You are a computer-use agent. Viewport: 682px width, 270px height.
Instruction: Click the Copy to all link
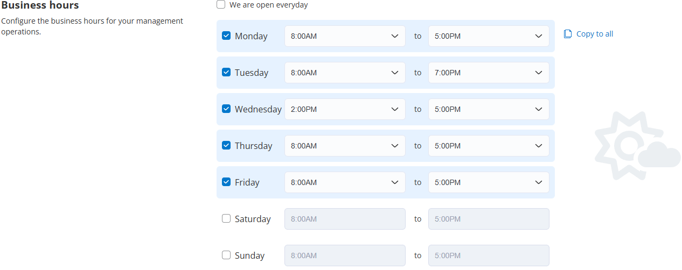(x=594, y=34)
